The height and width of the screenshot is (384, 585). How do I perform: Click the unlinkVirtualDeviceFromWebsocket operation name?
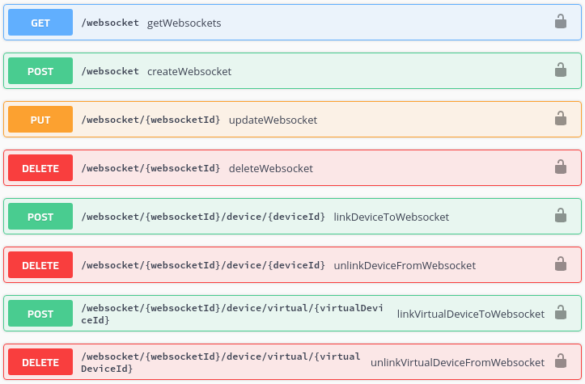[457, 362]
